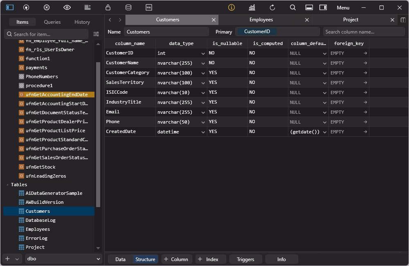Go back with the left arrow
Image resolution: width=409 pixels, height=266 pixels.
tap(110, 20)
